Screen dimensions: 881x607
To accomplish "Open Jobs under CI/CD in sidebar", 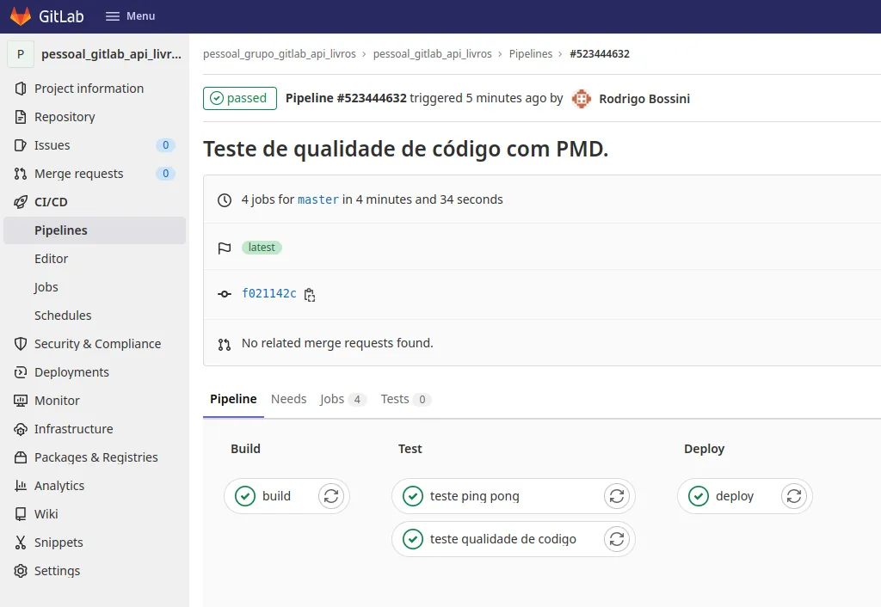I will point(46,287).
